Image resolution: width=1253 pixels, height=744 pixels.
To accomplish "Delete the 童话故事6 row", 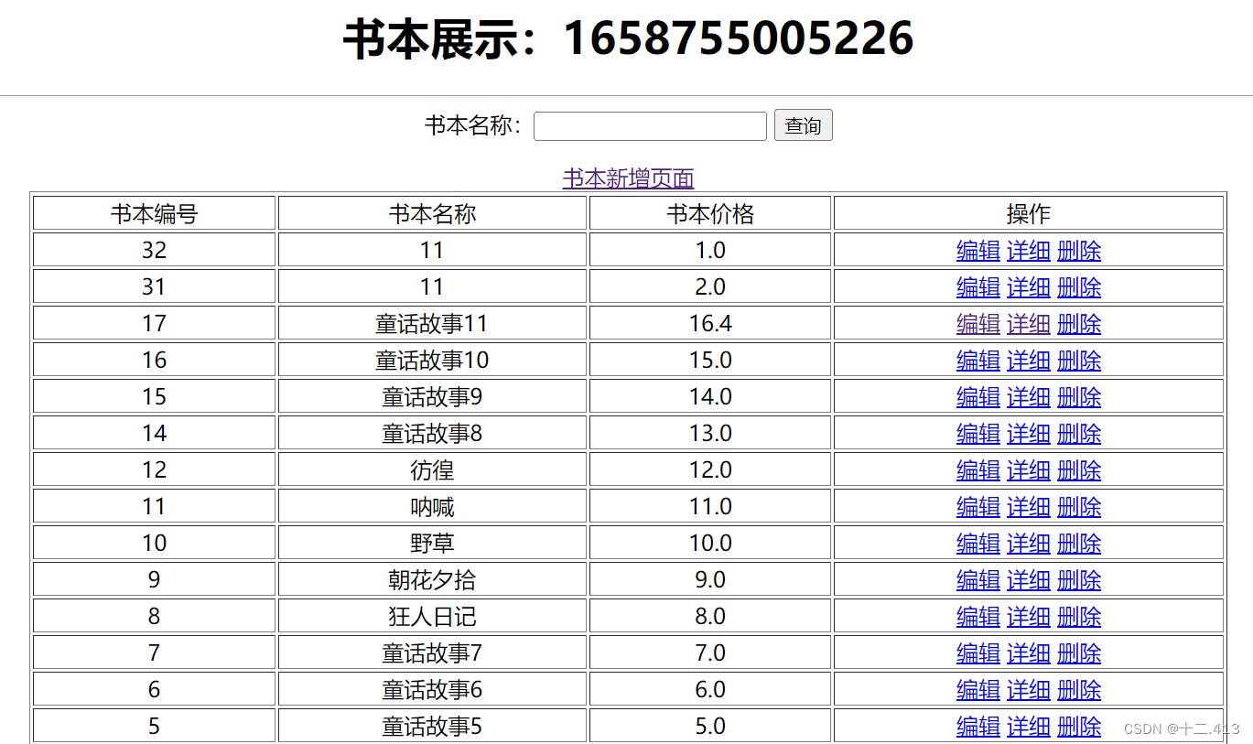I will (x=1079, y=690).
